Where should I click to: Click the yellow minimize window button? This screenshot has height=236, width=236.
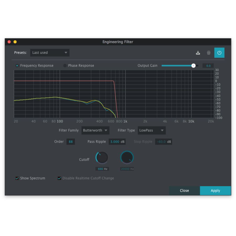click(x=15, y=42)
